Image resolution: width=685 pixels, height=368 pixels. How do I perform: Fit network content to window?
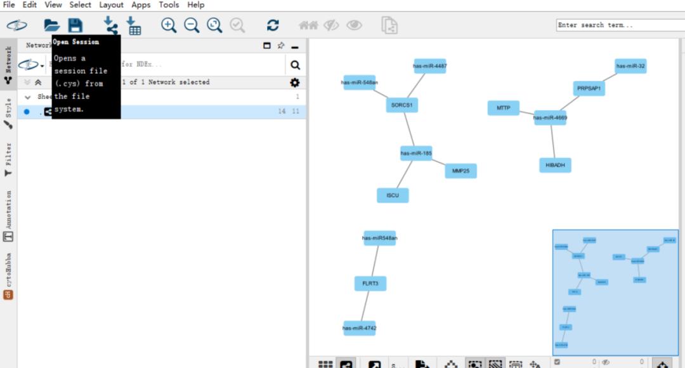pyautogui.click(x=214, y=25)
